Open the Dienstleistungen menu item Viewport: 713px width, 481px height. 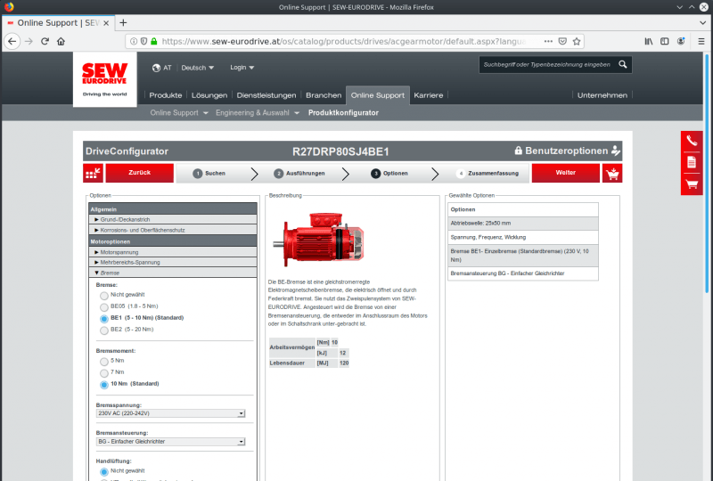(x=266, y=95)
